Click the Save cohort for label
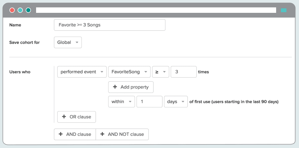Image resolution: width=299 pixels, height=148 pixels. pyautogui.click(x=24, y=42)
